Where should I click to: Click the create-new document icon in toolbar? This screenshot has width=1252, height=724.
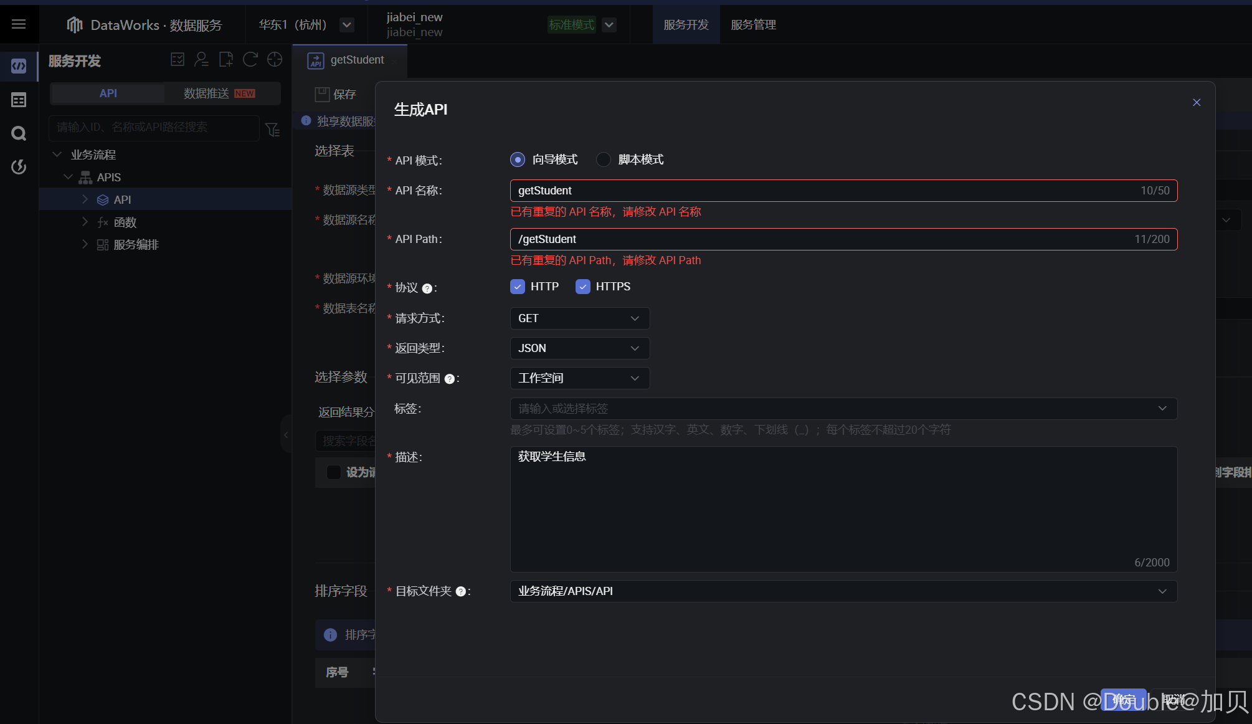pos(225,59)
